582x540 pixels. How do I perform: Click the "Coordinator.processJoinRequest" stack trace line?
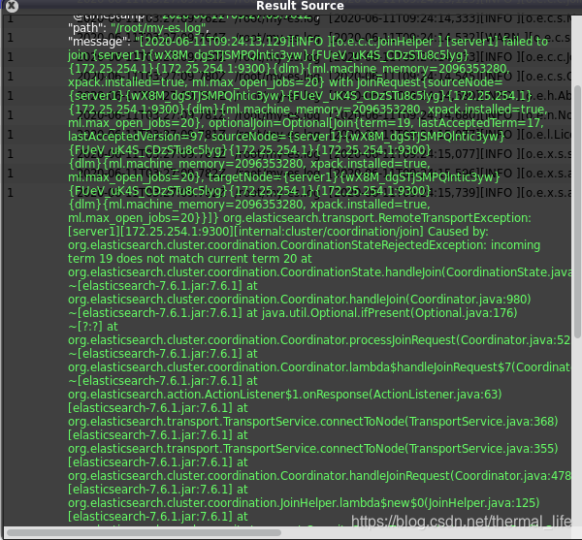click(319, 340)
